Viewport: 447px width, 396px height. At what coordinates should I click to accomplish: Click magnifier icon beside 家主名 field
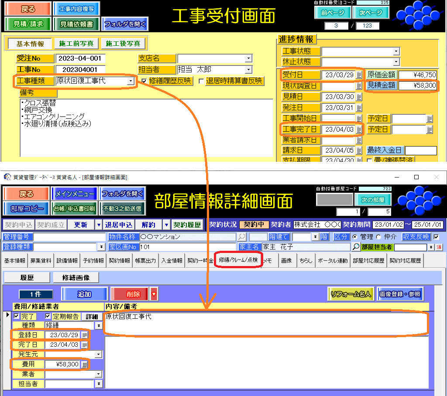(x=356, y=247)
